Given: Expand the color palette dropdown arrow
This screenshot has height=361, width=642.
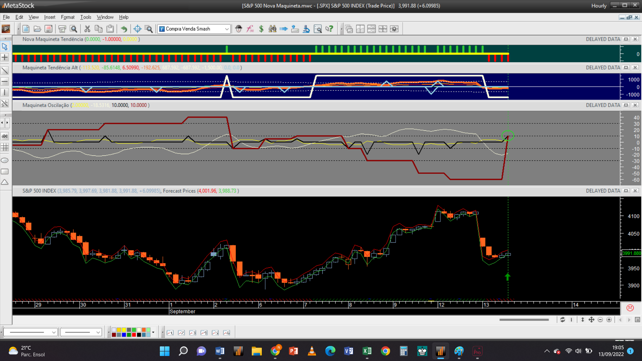Looking at the screenshot, I should (x=153, y=332).
